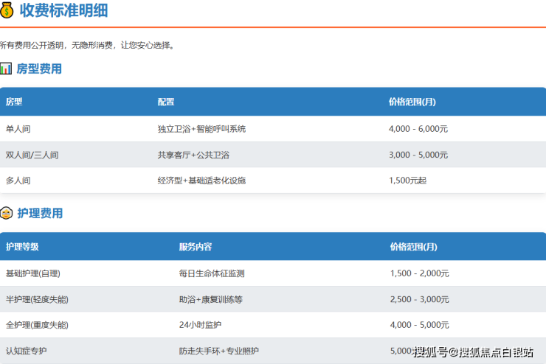The width and height of the screenshot is (546, 364).
Task: Click the 24小时监护 service cell
Action: (200, 325)
